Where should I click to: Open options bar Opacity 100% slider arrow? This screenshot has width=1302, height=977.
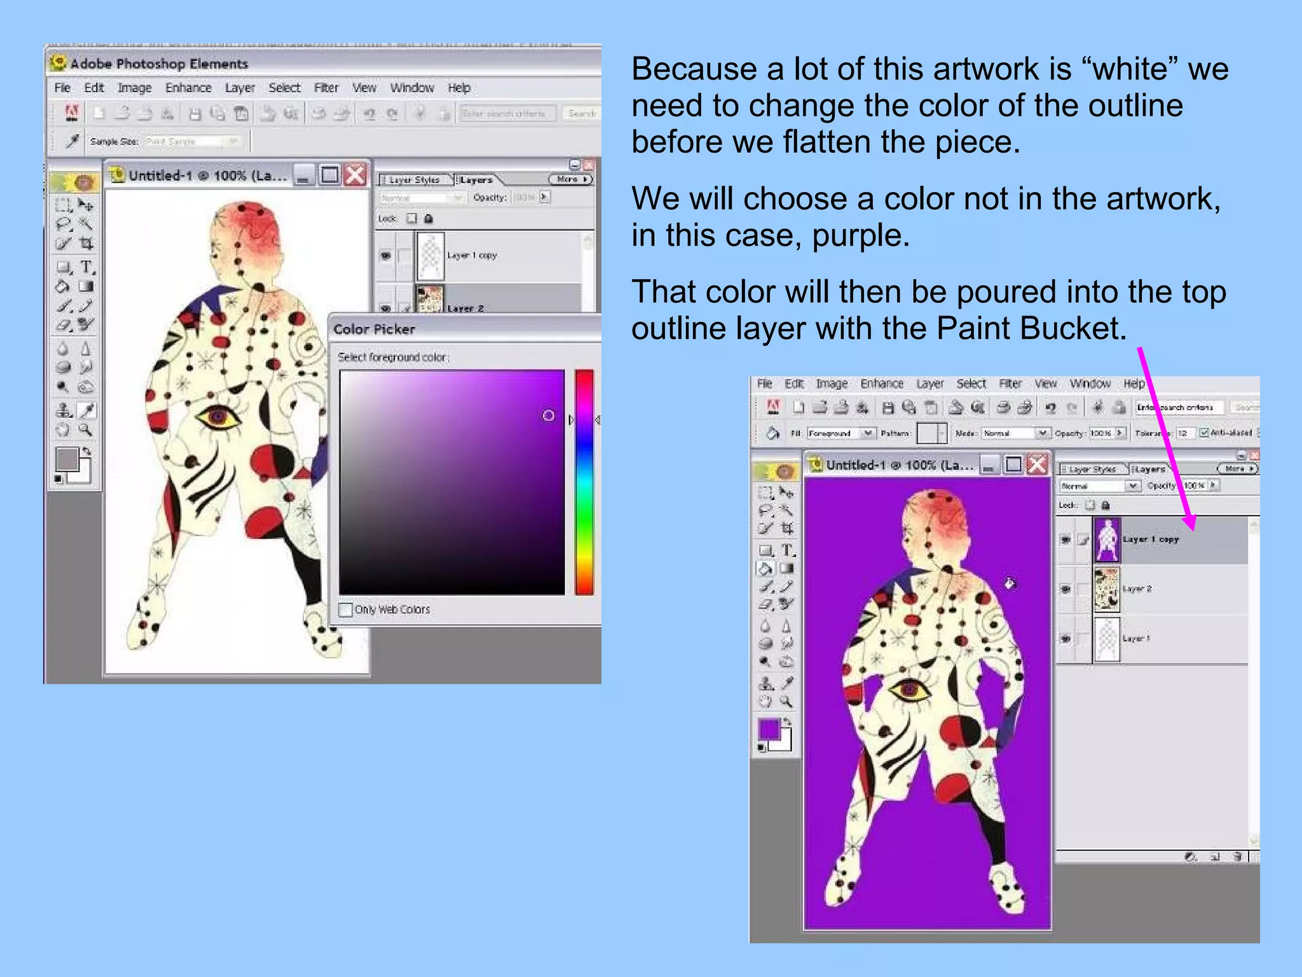point(1120,433)
